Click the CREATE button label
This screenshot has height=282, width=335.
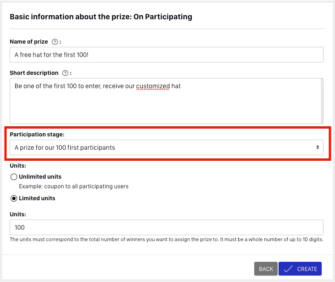click(x=307, y=269)
